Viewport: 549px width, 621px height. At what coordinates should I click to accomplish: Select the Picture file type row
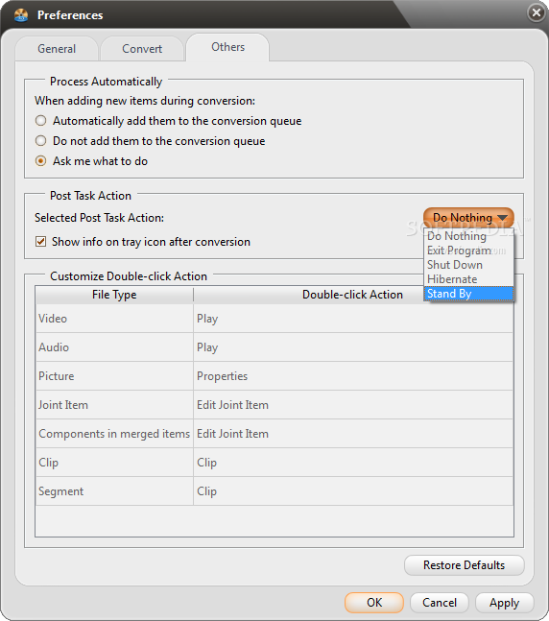[114, 376]
